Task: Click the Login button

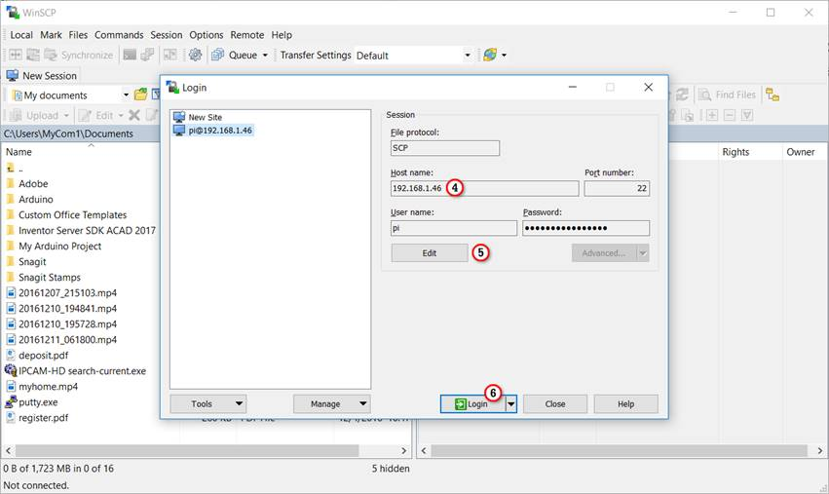Action: [x=472, y=404]
